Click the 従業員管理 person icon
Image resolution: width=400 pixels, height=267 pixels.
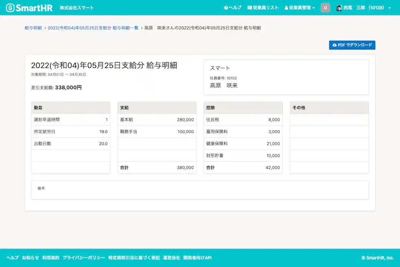click(x=286, y=7)
